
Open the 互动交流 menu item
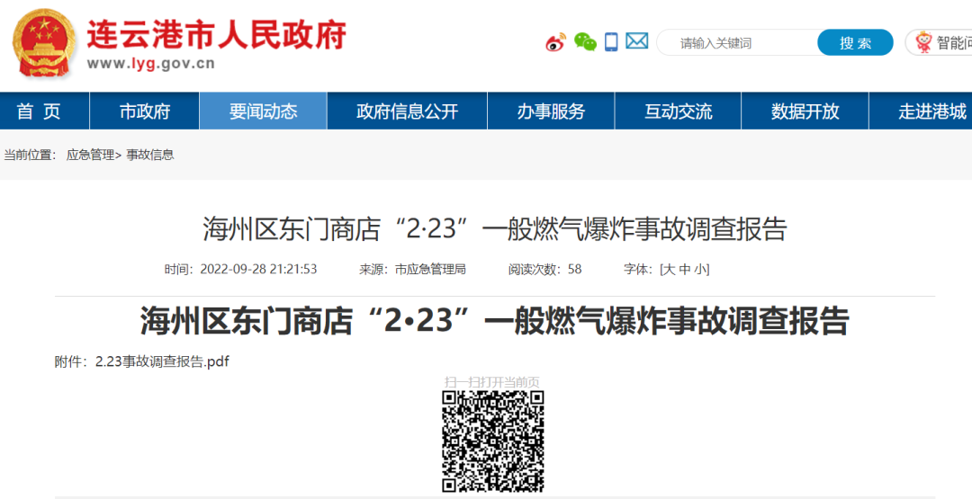[678, 111]
